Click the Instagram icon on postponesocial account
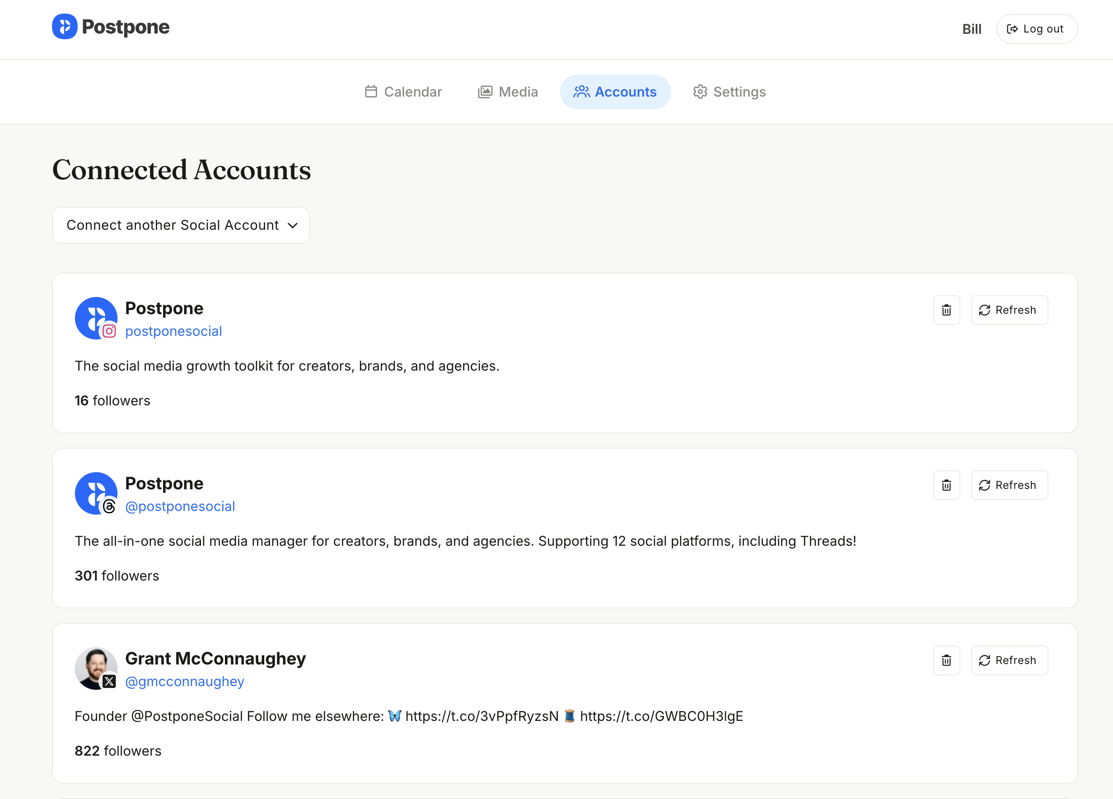 click(109, 331)
